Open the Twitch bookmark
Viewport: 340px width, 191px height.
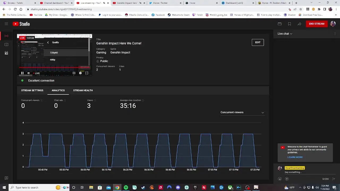pyautogui.click(x=198, y=15)
